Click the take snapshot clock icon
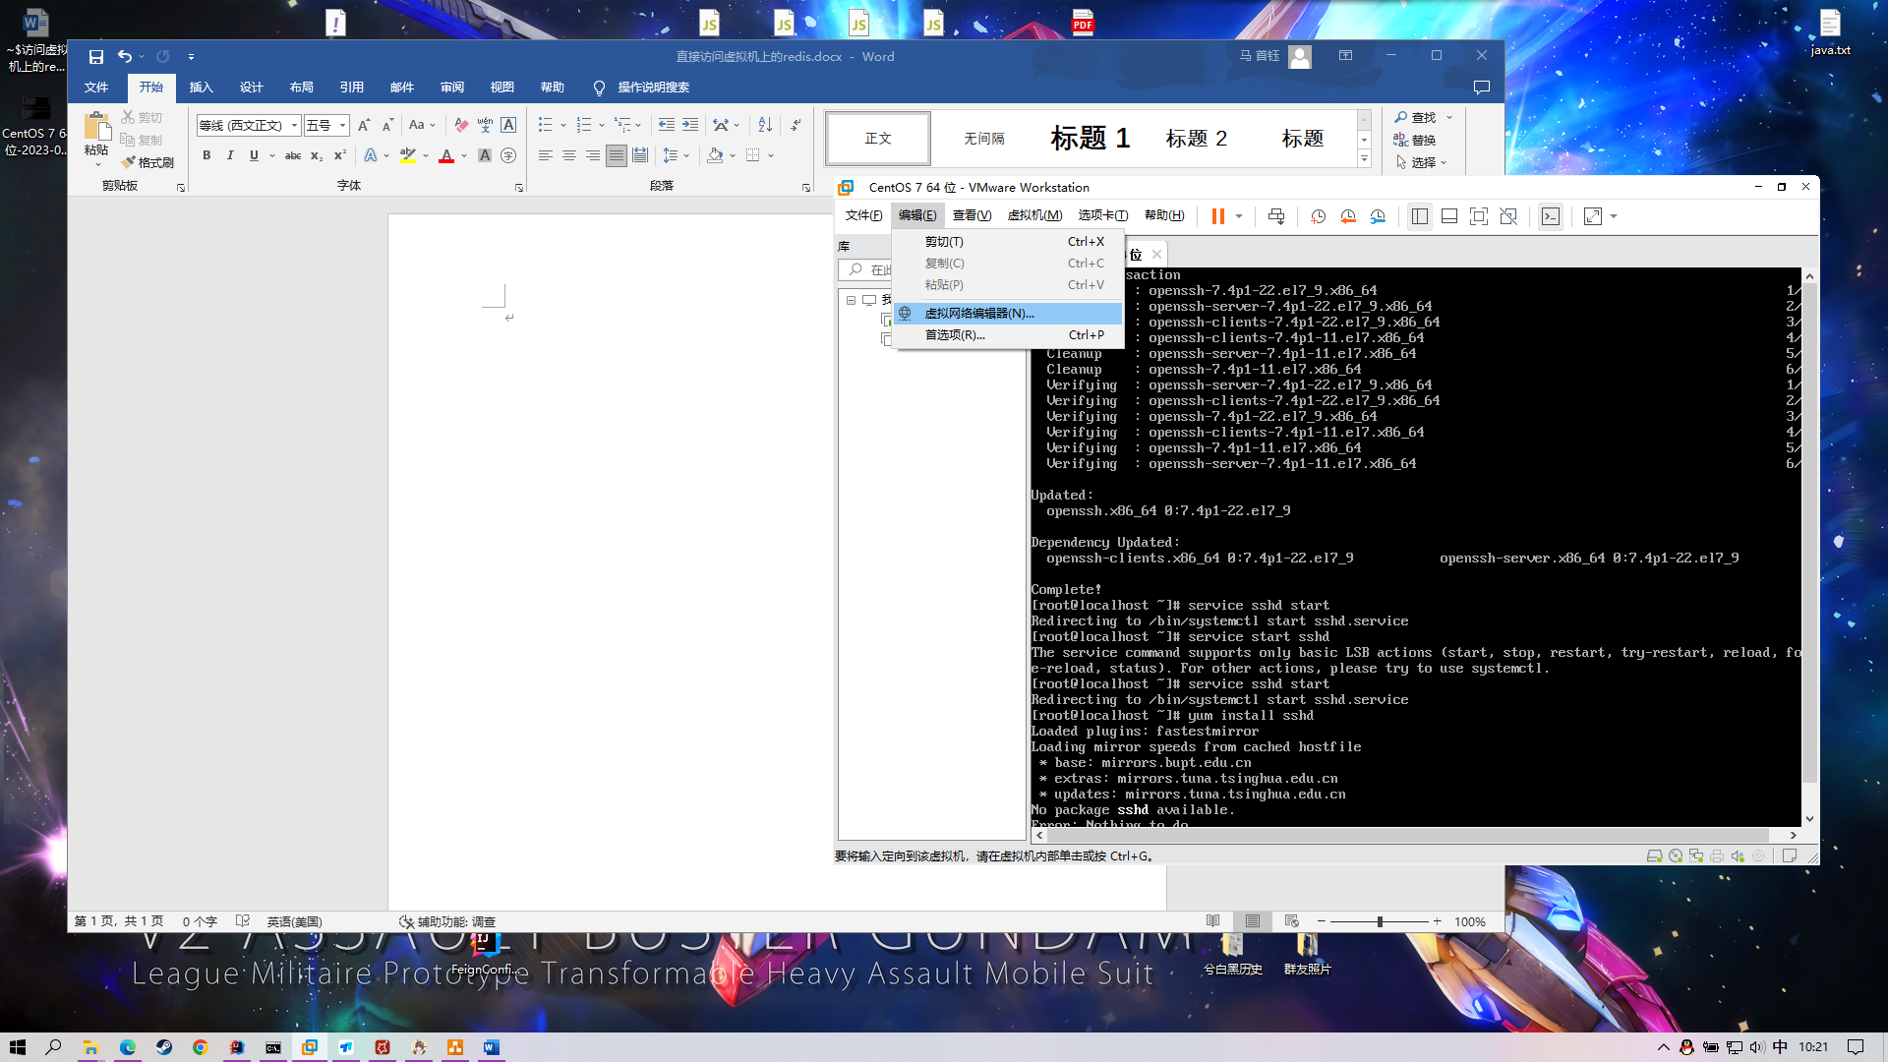Viewport: 1888px width, 1062px height. pos(1318,216)
